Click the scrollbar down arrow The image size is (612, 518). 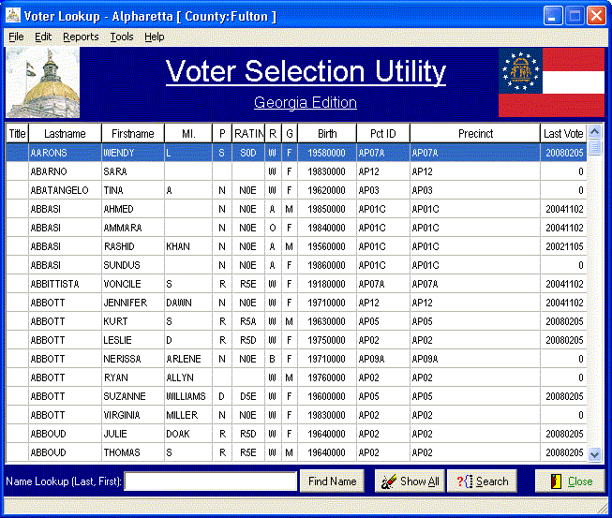(594, 454)
